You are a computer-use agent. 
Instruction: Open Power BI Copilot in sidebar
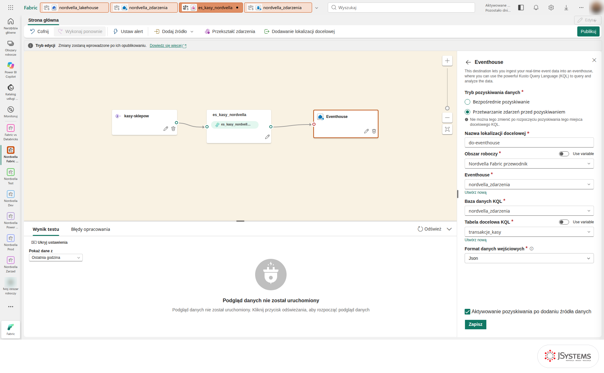tap(11, 70)
